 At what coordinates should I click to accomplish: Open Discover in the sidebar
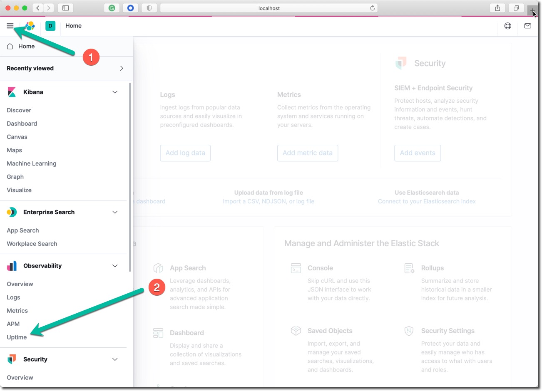[x=19, y=110]
